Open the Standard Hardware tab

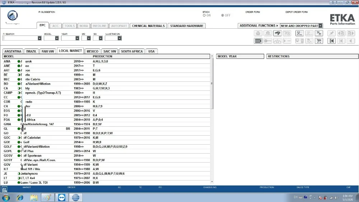point(187,26)
